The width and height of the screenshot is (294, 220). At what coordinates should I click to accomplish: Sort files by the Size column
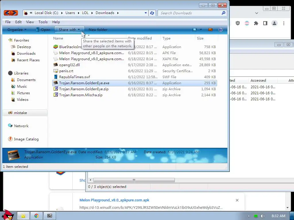coord(200,38)
